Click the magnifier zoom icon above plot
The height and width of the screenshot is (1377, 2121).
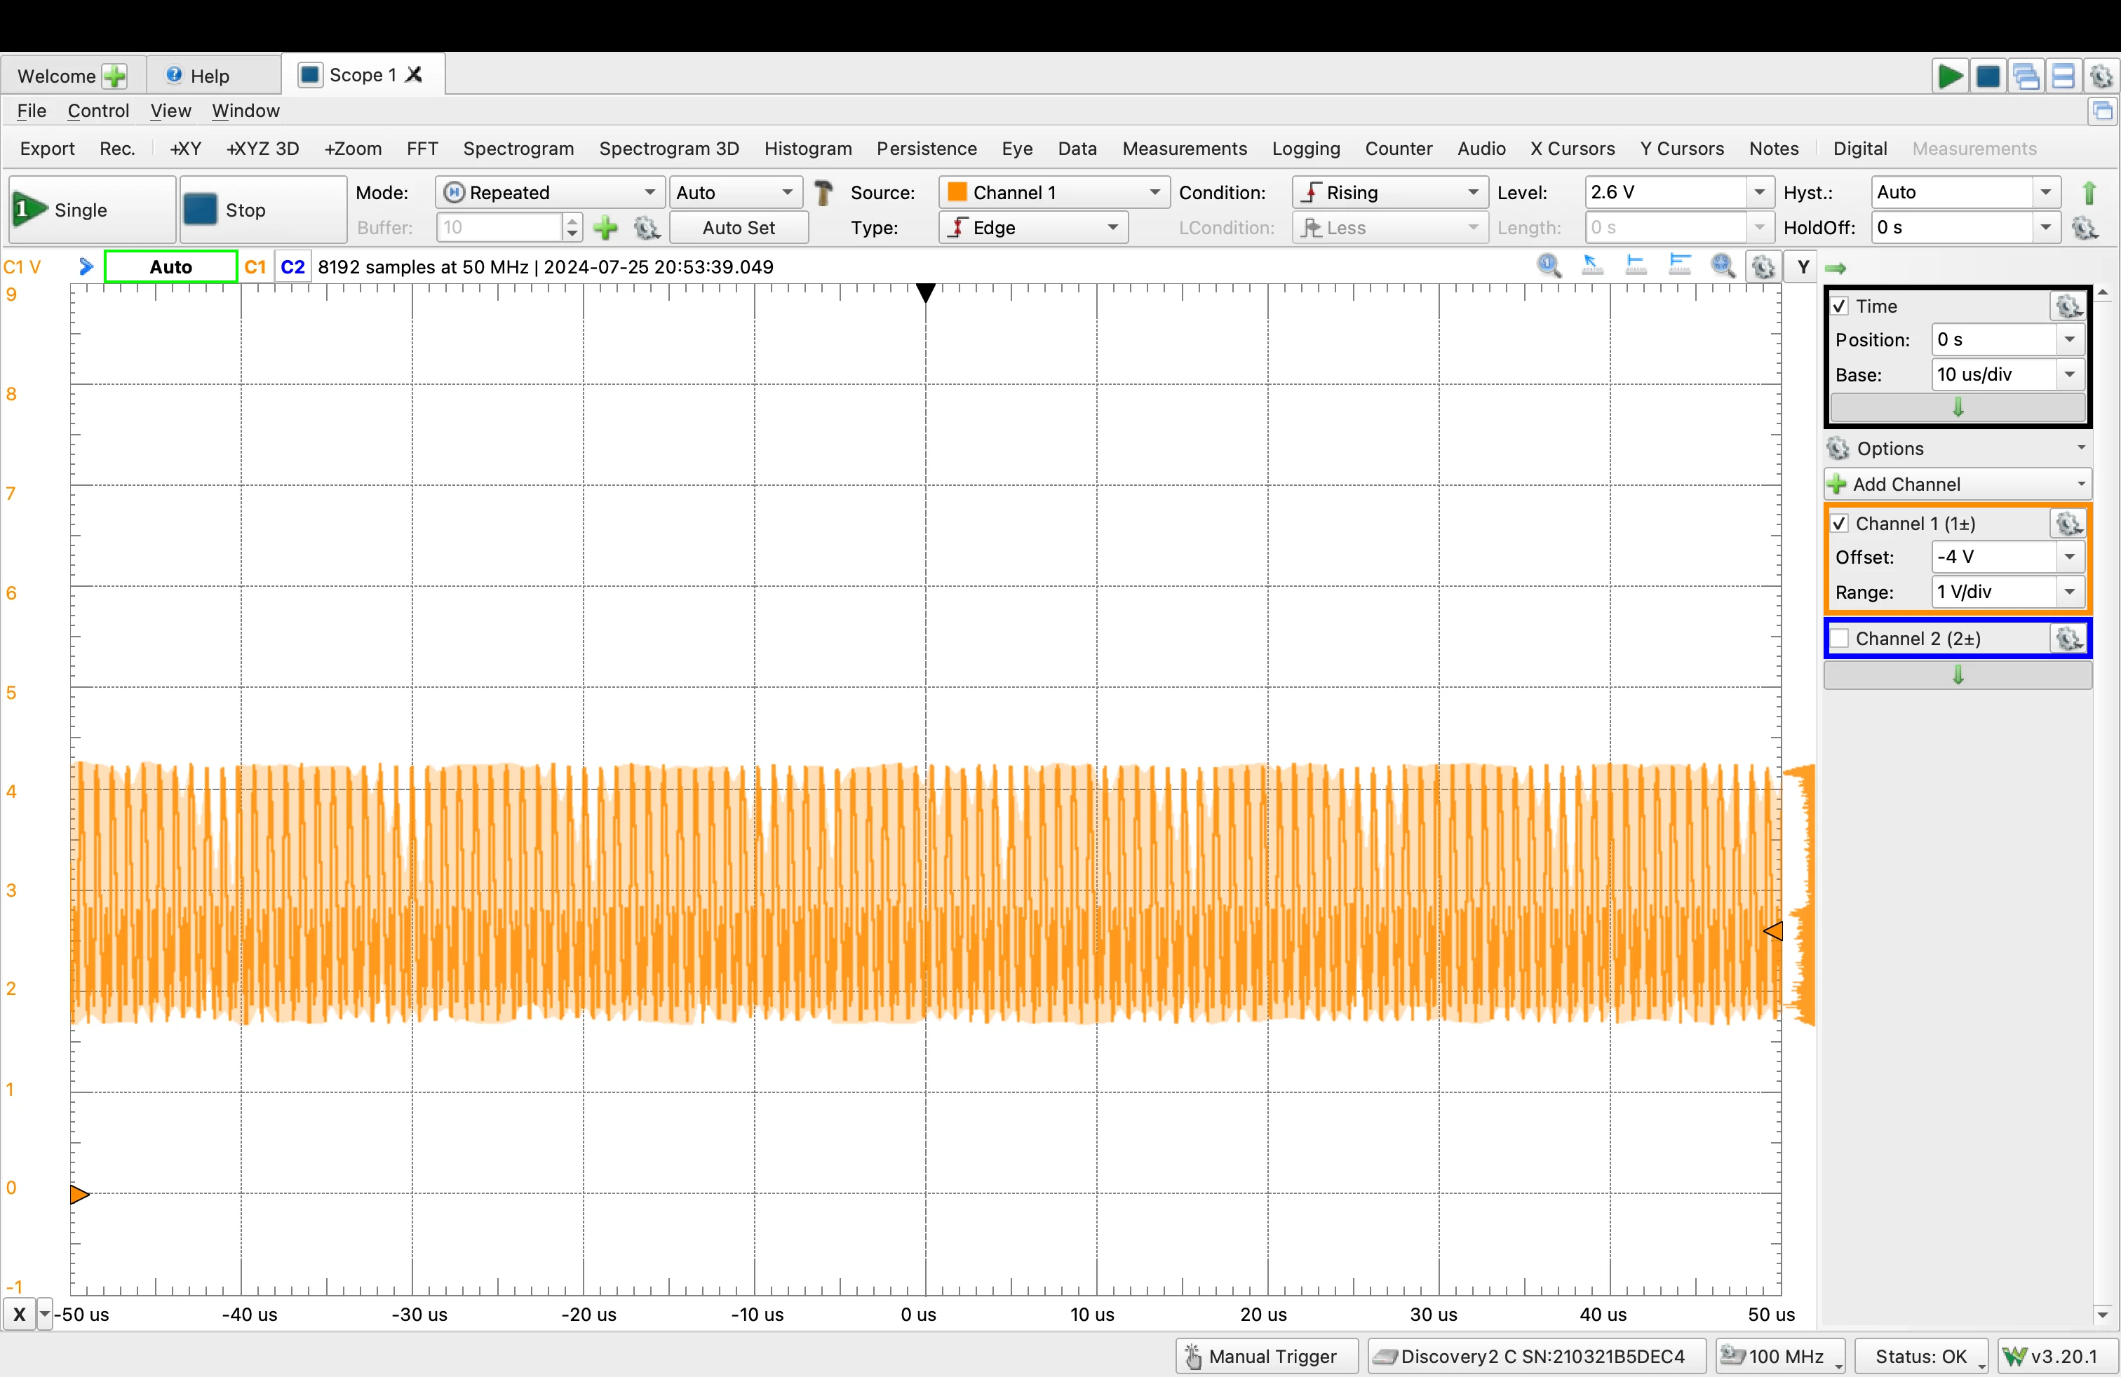tap(1549, 266)
